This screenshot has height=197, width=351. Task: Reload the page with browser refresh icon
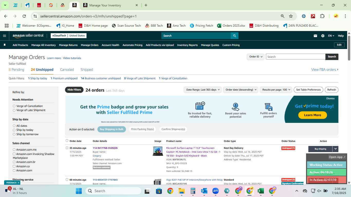pyautogui.click(x=24, y=16)
